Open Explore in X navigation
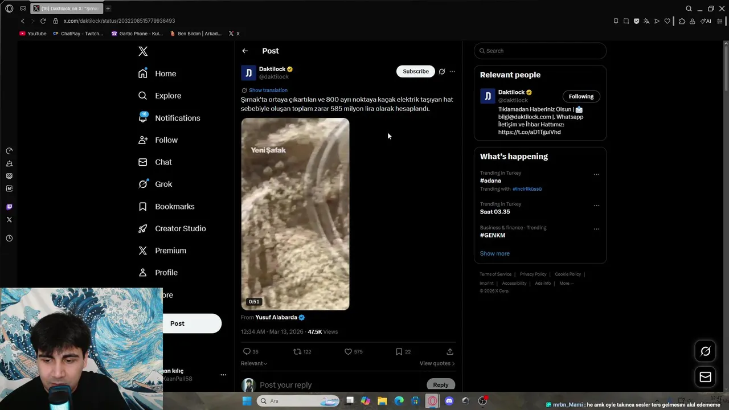729x410 pixels. pyautogui.click(x=160, y=96)
